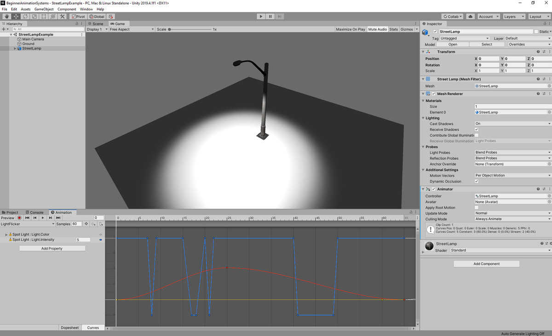Open Cloud services via cloud icon
Image resolution: width=552 pixels, height=336 pixels.
click(x=471, y=17)
